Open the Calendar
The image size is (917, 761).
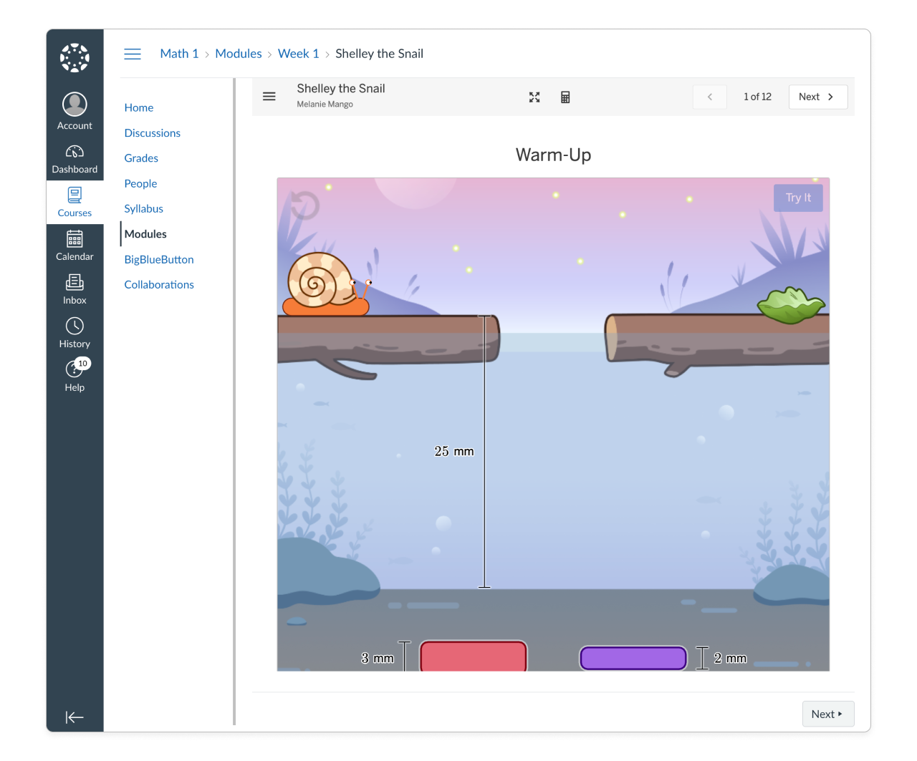tap(75, 246)
